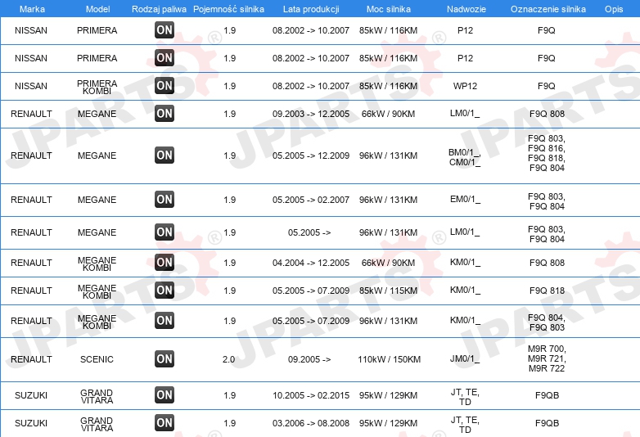Select the '04.2004 -> 12.2005' production years cell
The image size is (640, 437).
pyautogui.click(x=311, y=263)
